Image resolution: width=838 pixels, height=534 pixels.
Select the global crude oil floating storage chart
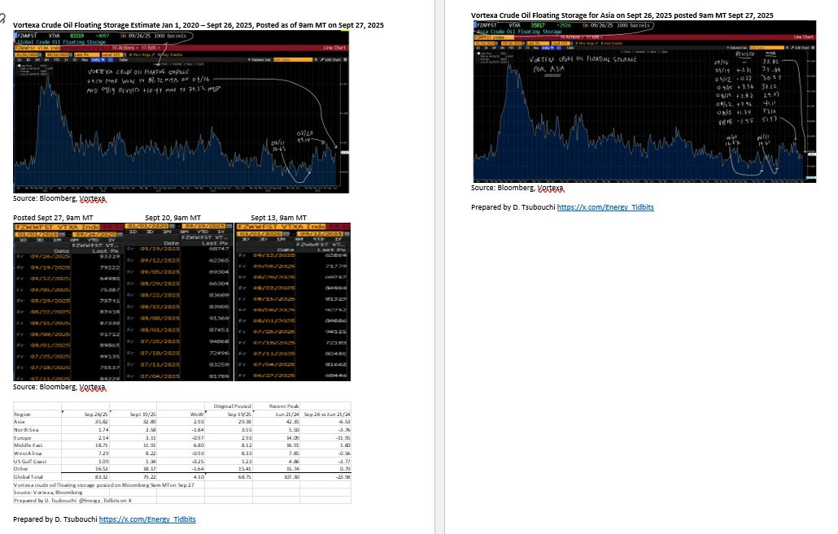point(181,111)
